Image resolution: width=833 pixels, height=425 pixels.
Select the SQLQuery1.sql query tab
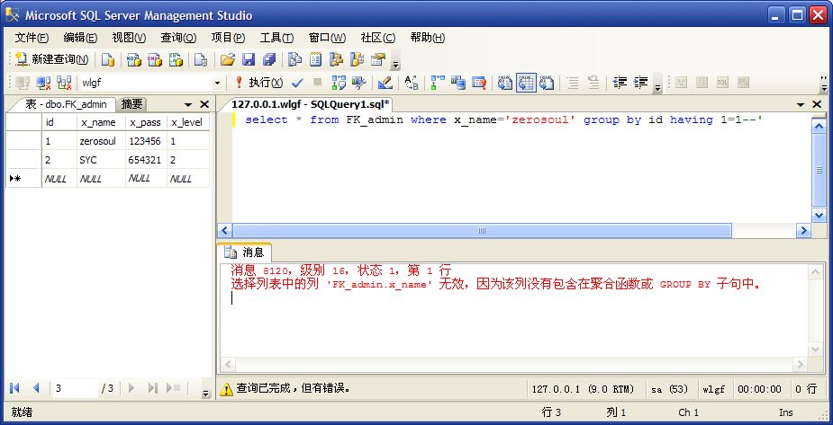[311, 104]
